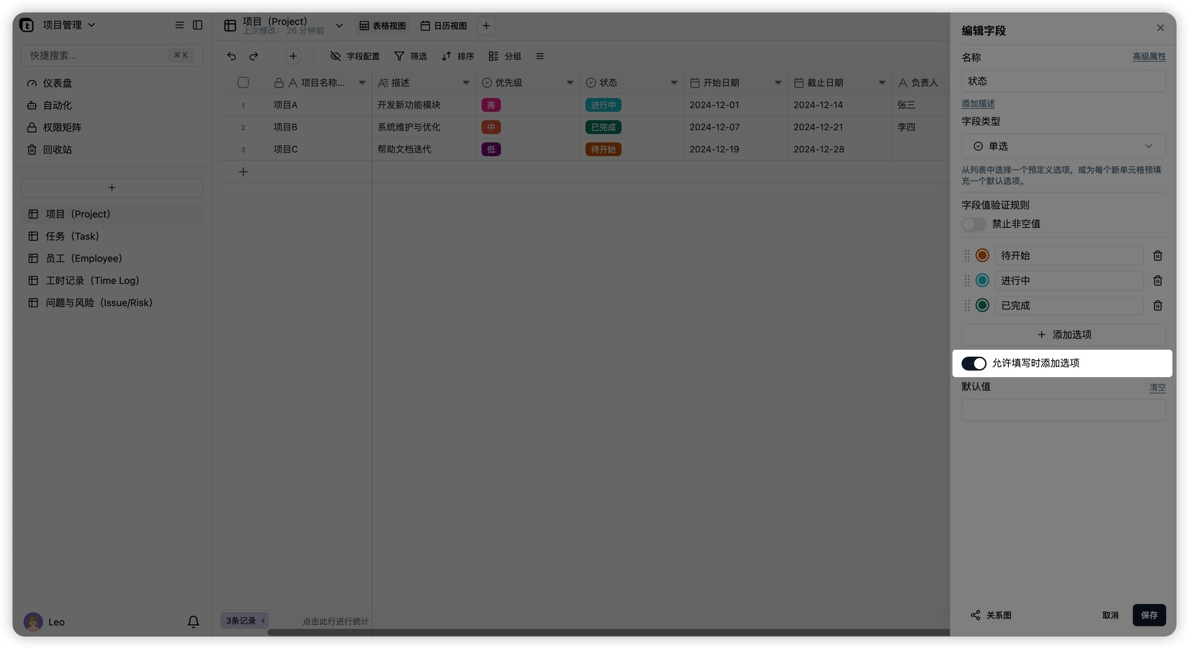Expand the 项目管理 workspace dropdown
The width and height of the screenshot is (1189, 649).
(x=92, y=25)
